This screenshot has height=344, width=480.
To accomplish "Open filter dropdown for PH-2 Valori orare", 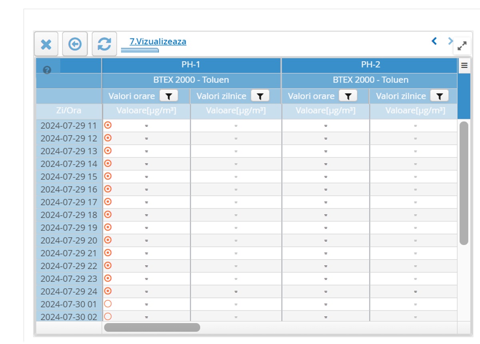I will tap(348, 96).
